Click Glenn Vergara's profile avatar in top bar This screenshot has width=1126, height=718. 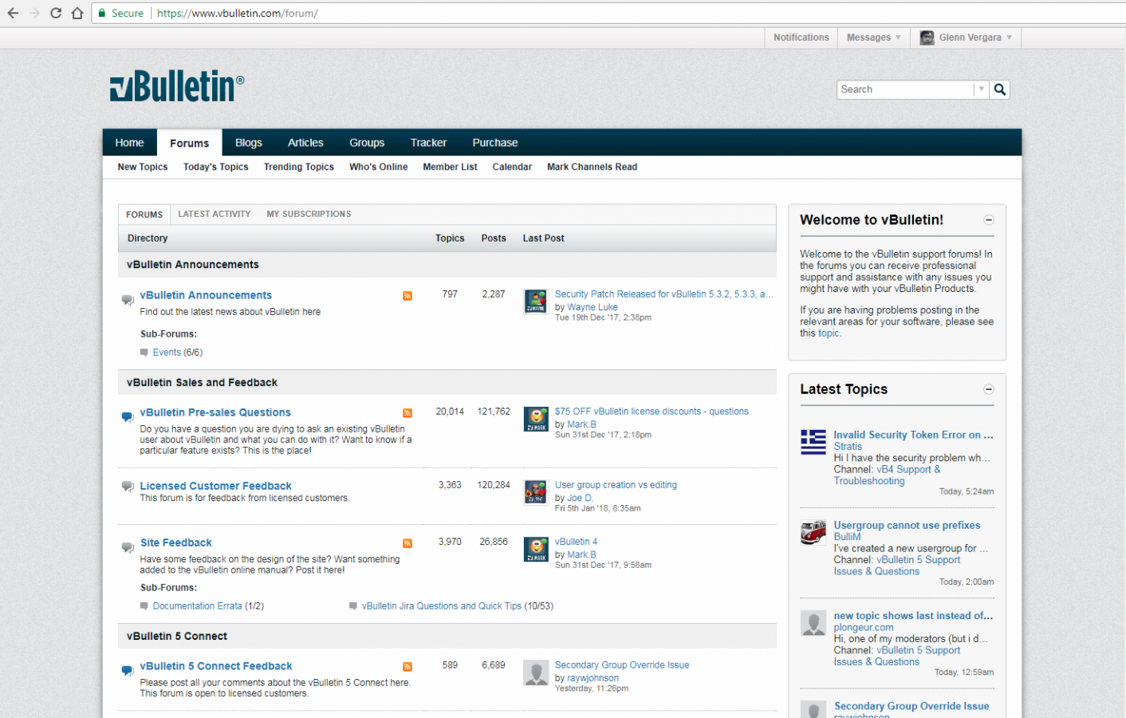[x=927, y=37]
